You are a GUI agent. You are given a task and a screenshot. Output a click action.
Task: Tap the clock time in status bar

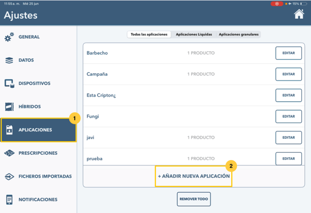[12, 4]
